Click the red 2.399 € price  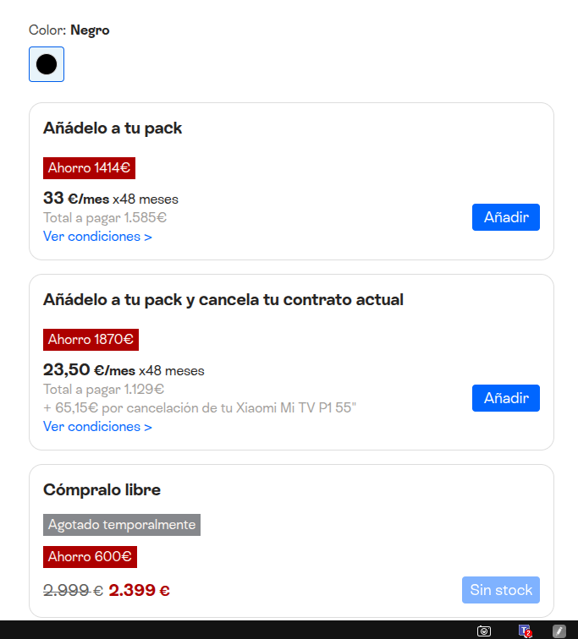[x=139, y=591]
